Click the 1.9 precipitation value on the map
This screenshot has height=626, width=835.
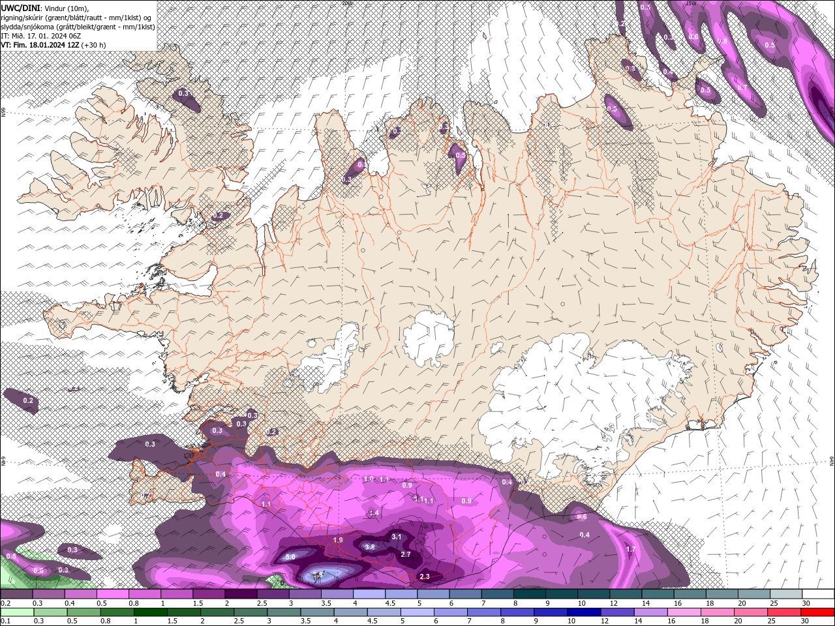(x=338, y=541)
